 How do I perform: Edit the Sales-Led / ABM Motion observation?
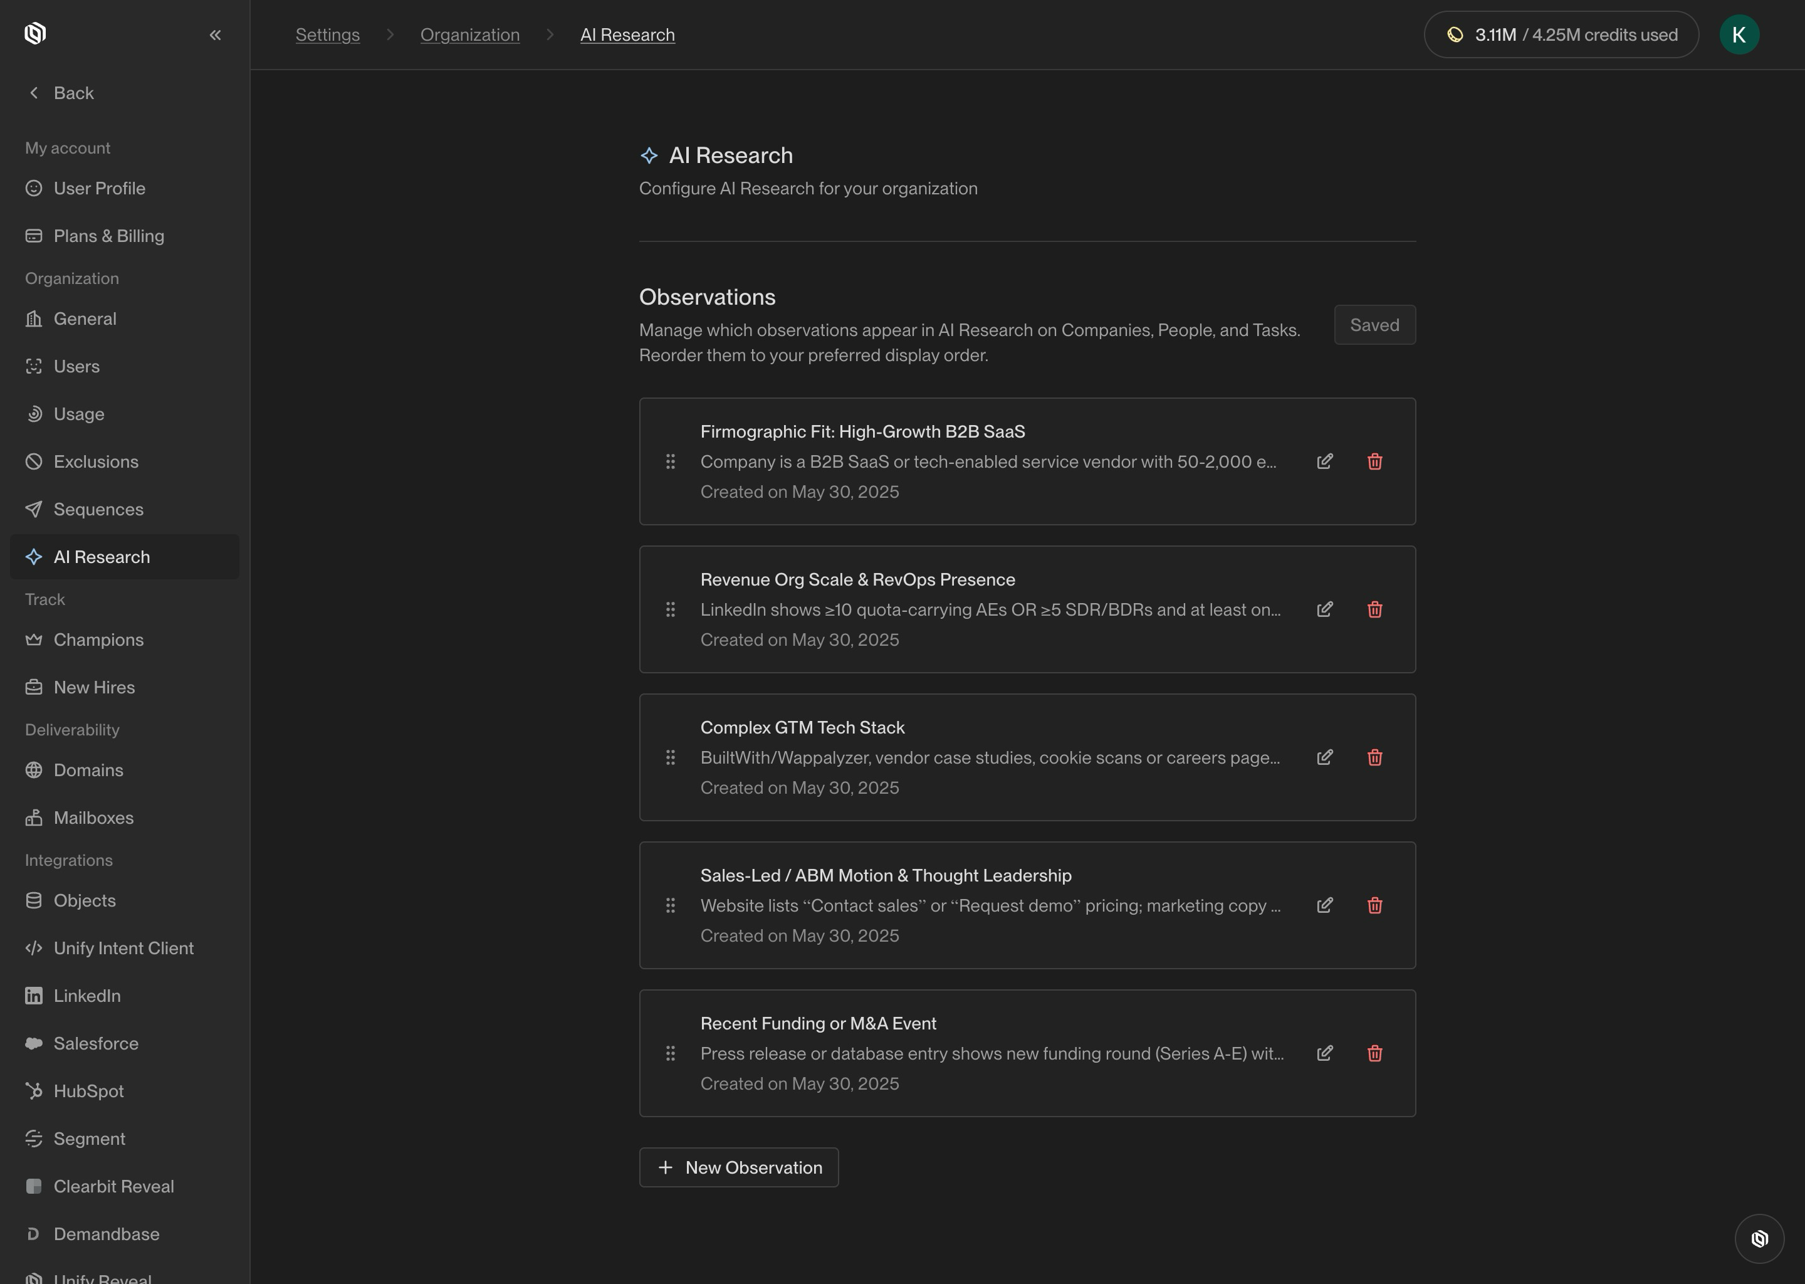click(1324, 905)
